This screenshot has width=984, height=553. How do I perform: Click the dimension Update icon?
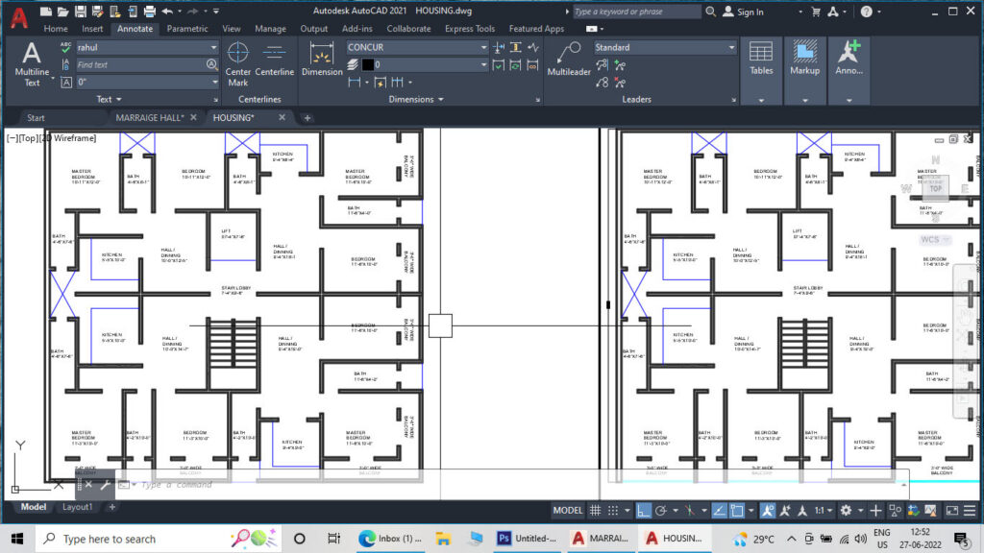(x=516, y=64)
